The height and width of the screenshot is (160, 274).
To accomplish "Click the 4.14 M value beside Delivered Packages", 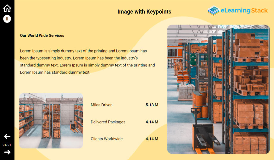I will coord(152,122).
